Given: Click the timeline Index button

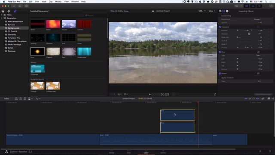Looking at the screenshot, I should tap(6, 99).
